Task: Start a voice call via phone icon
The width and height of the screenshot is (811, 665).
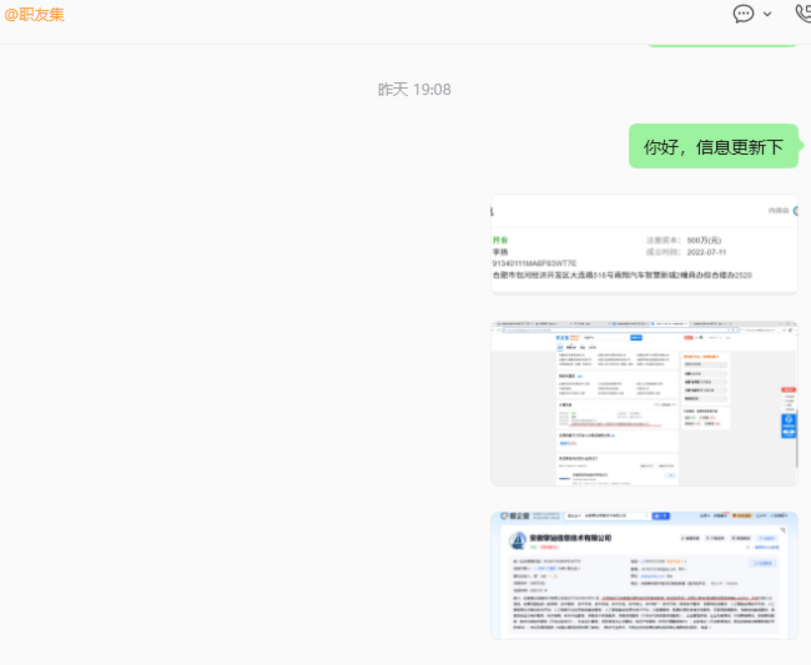Action: pyautogui.click(x=804, y=13)
